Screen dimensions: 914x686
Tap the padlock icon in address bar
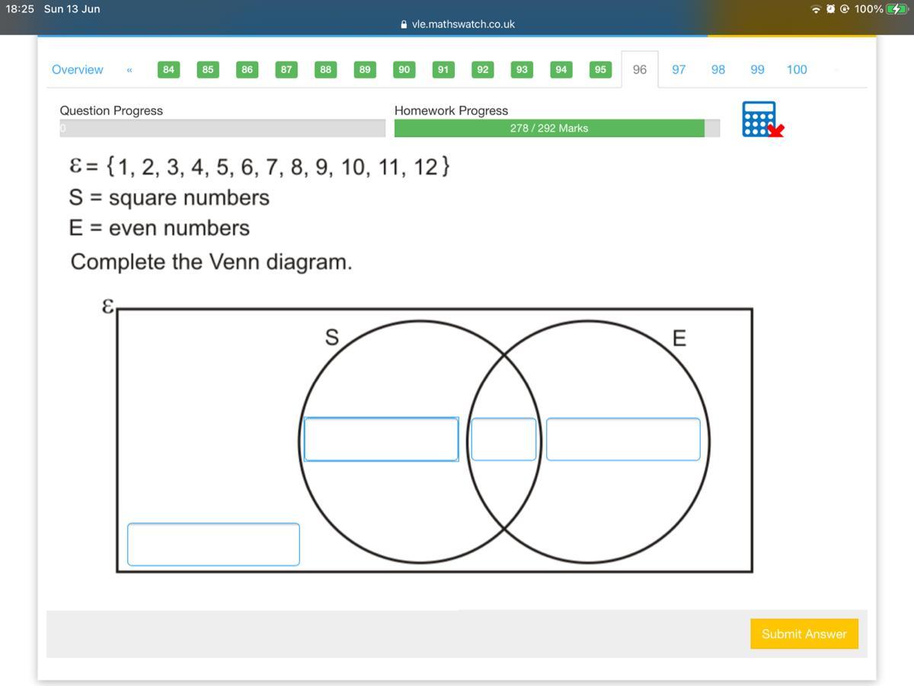tap(404, 24)
